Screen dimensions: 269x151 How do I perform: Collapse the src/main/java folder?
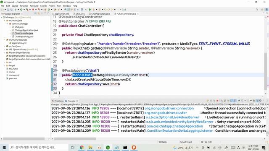5,21
